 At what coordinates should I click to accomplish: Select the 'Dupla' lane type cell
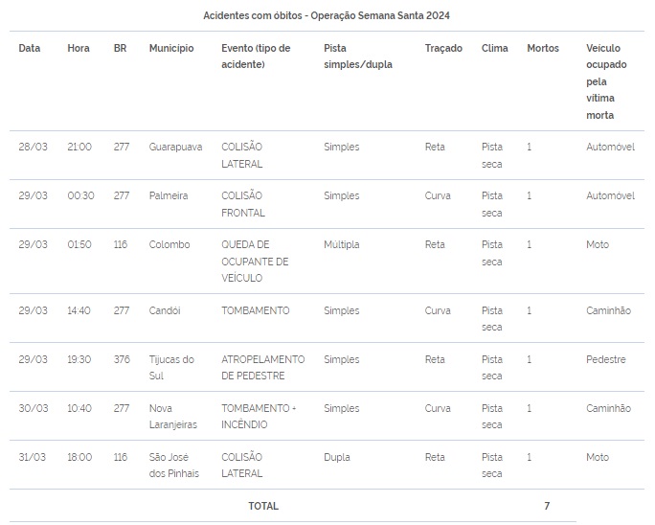coord(337,457)
